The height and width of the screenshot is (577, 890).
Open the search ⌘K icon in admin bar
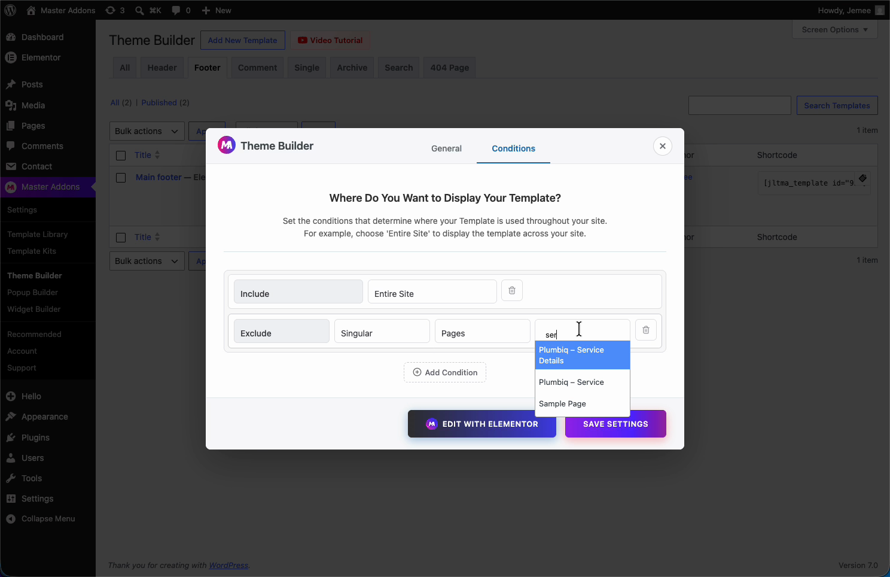(x=148, y=10)
